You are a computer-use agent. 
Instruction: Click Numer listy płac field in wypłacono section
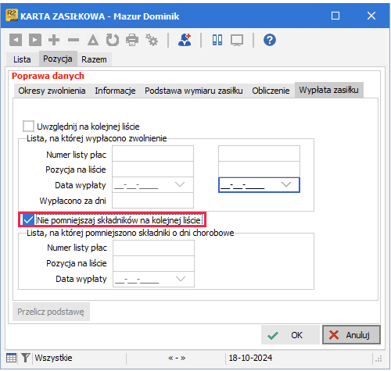[x=152, y=154]
